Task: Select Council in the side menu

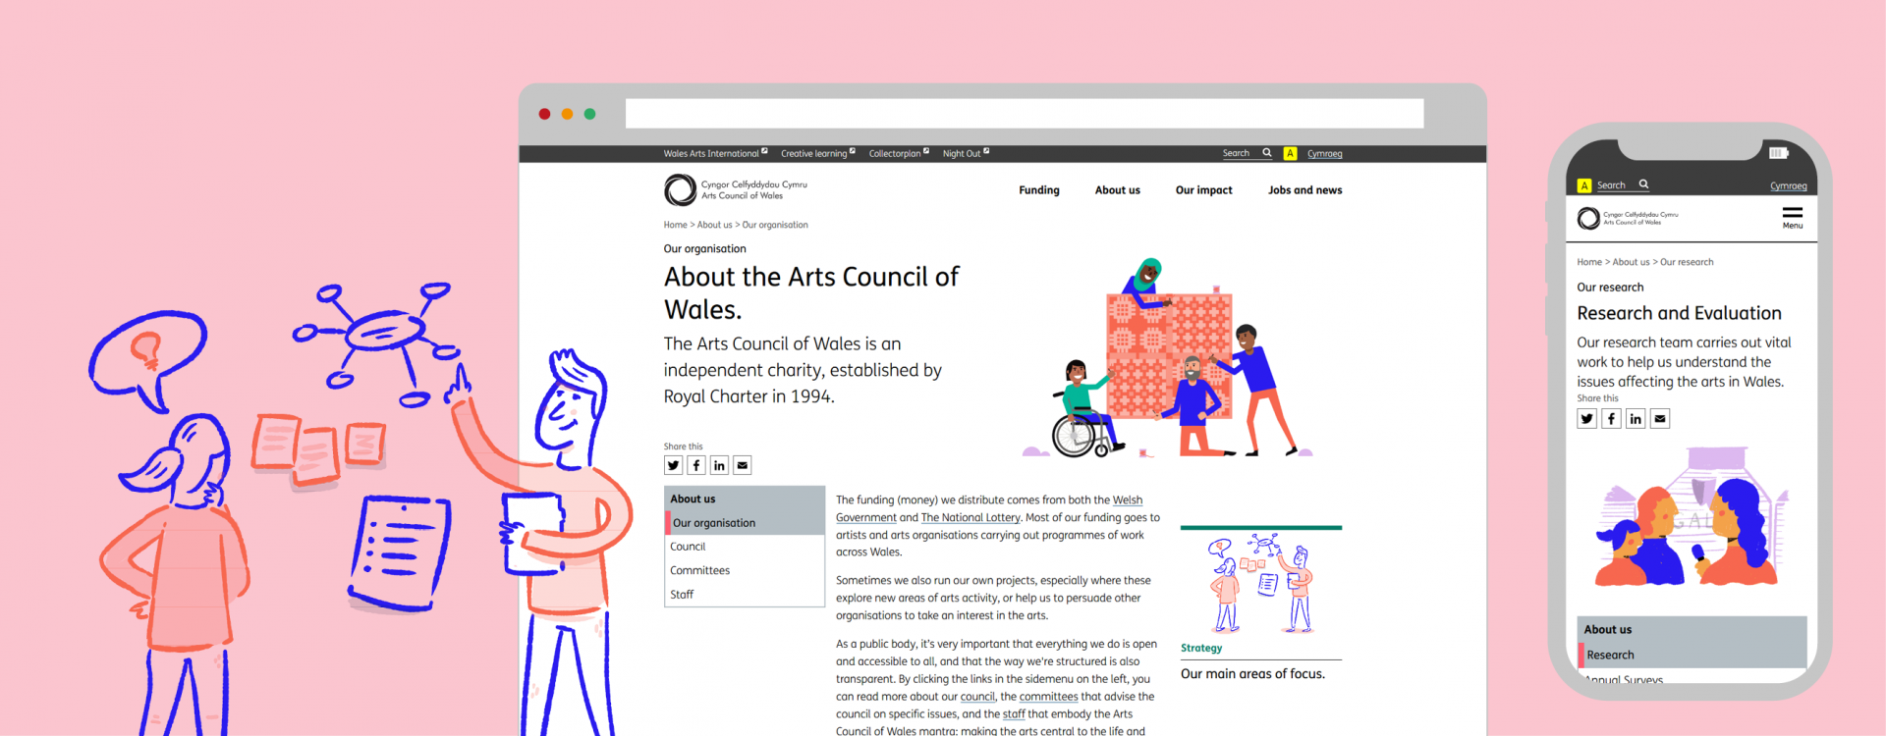Action: pyautogui.click(x=745, y=547)
